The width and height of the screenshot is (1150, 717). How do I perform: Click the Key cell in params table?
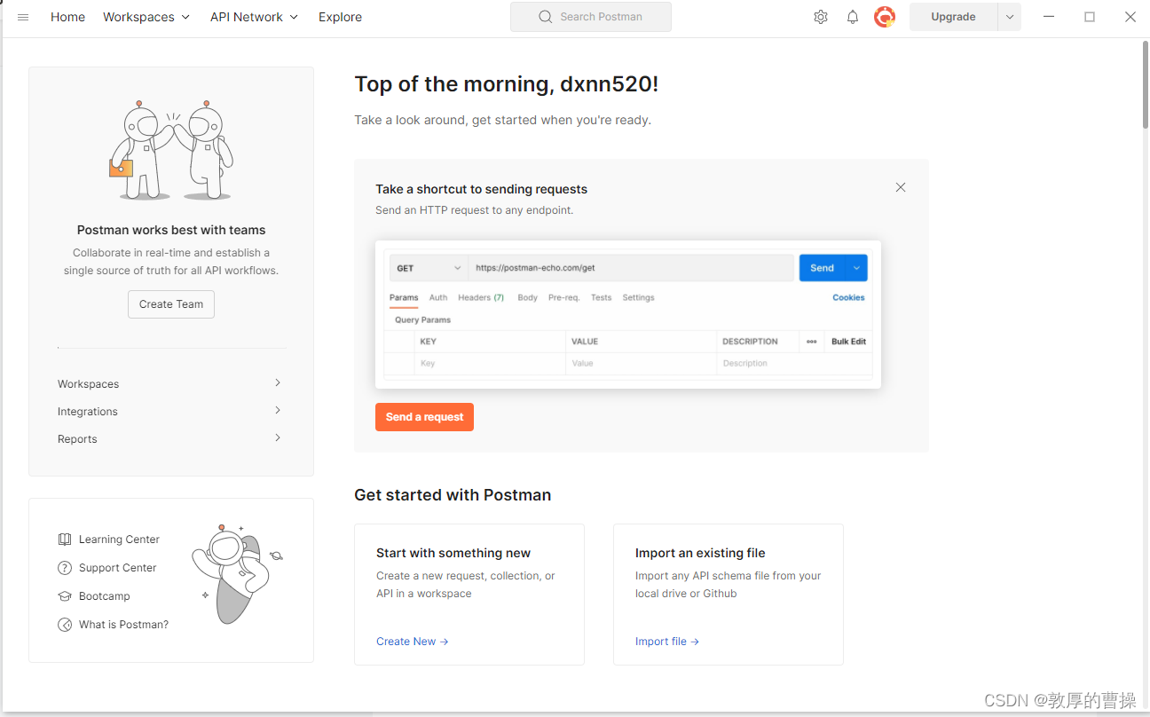[490, 364]
